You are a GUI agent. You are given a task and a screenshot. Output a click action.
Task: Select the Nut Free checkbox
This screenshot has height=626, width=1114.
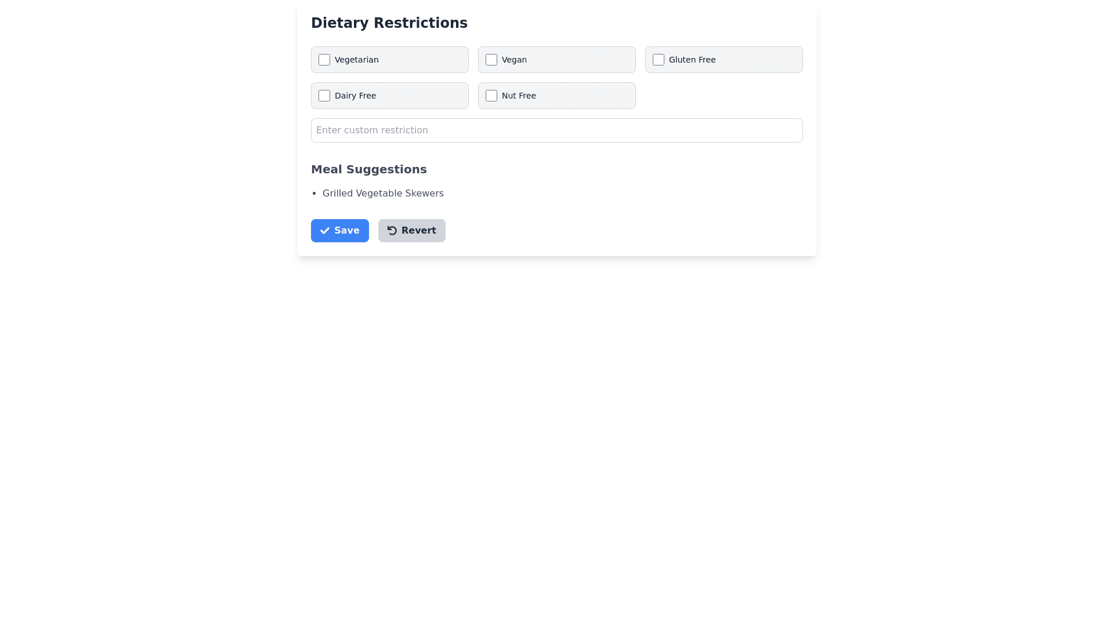coord(491,96)
